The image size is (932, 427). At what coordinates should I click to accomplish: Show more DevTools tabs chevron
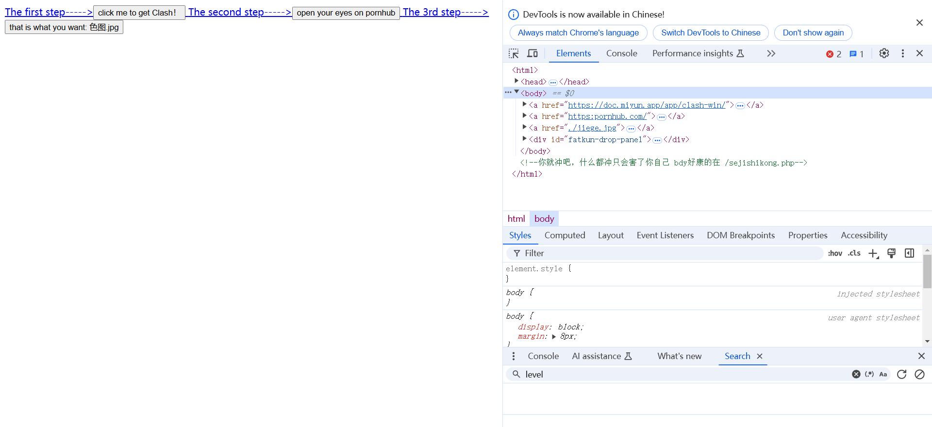click(771, 53)
